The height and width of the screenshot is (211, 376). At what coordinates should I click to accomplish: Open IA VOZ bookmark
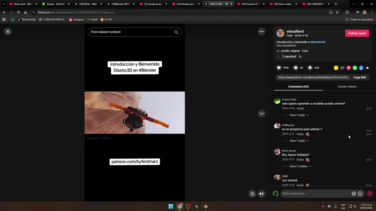point(106,20)
